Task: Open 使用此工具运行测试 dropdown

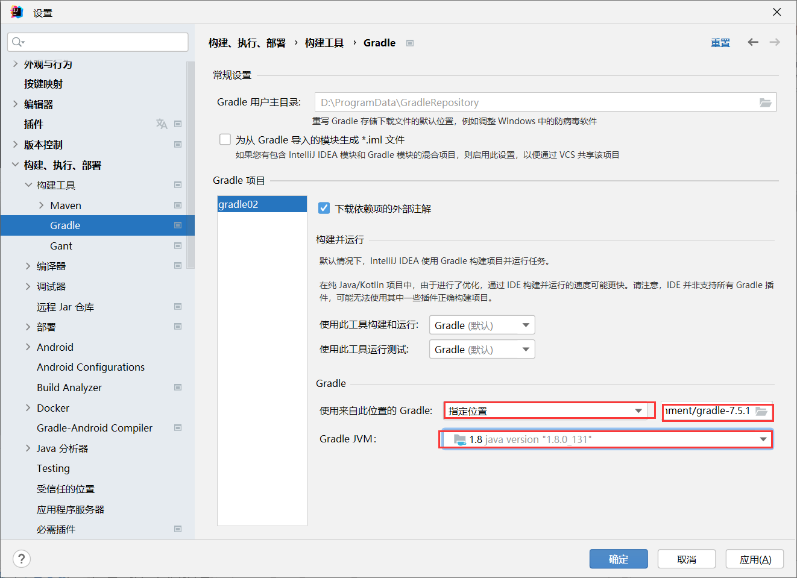Action: 482,349
